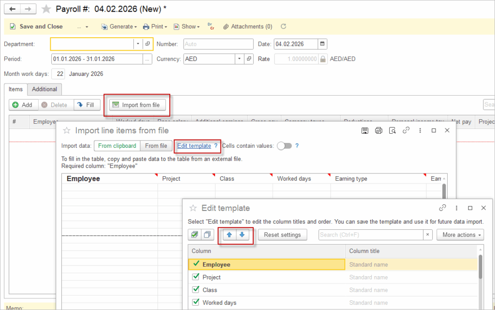
Task: Click the copy link icon in Edit template
Action: pyautogui.click(x=442, y=208)
